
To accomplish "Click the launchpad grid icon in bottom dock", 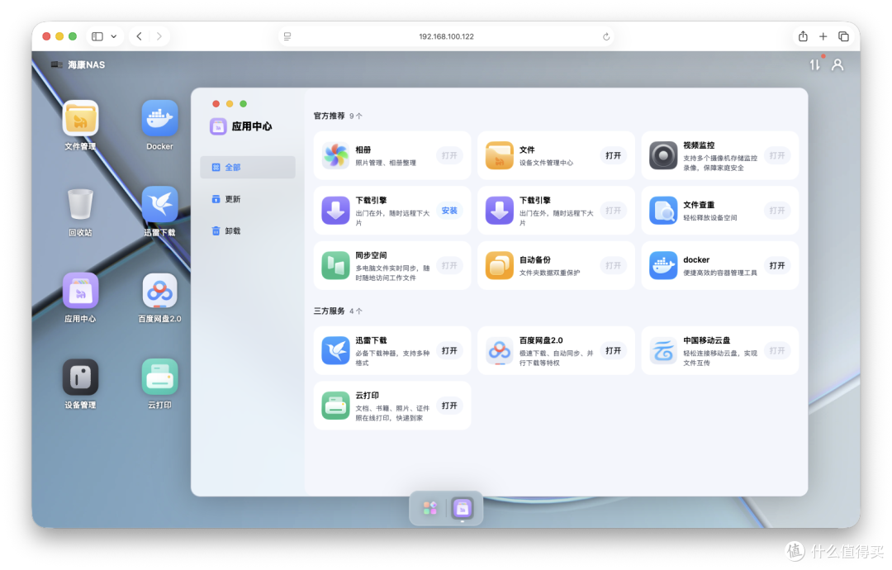I will (430, 508).
